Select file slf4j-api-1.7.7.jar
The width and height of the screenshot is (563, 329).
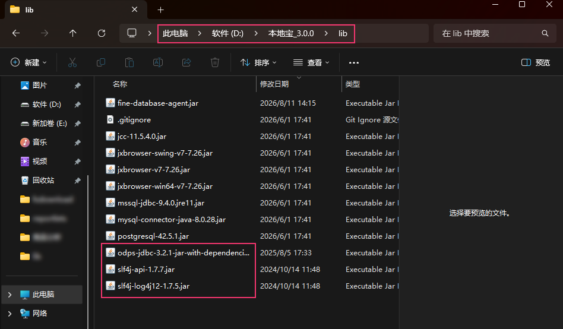[146, 270]
